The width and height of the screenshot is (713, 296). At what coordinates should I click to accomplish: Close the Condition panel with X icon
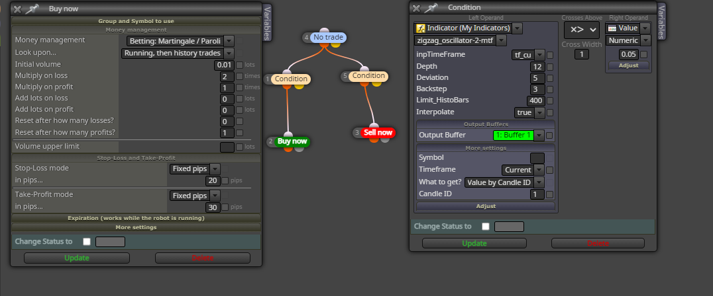(x=416, y=8)
